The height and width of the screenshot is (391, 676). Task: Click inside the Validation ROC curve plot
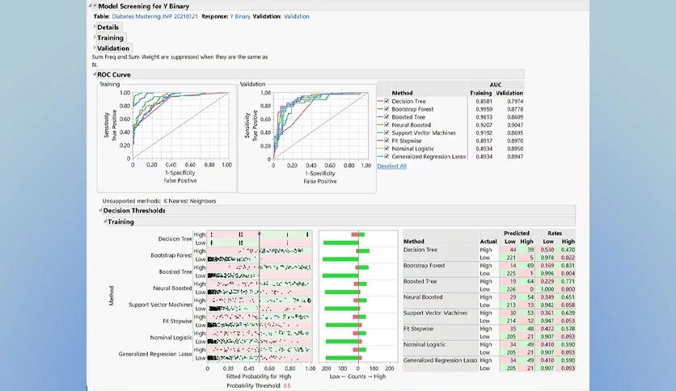pyautogui.click(x=321, y=126)
